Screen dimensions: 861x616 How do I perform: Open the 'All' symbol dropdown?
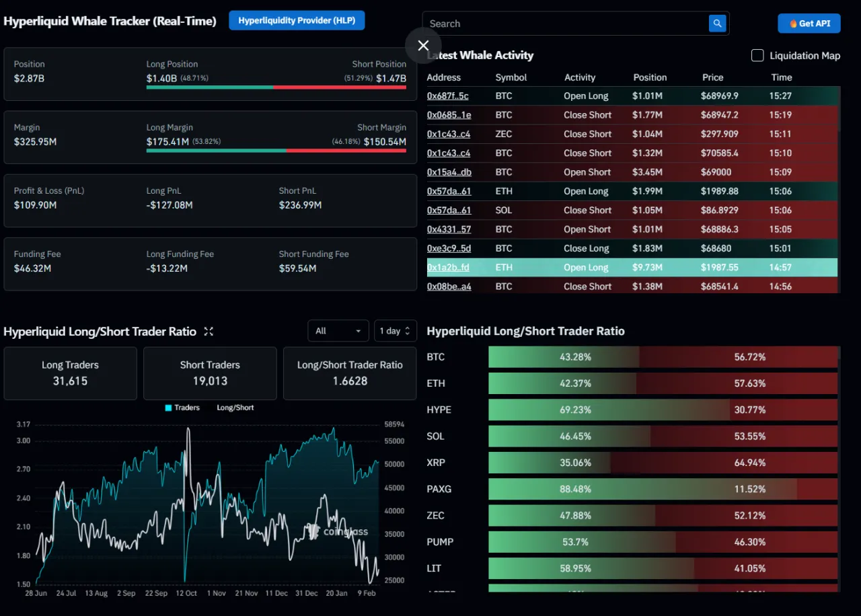[x=338, y=331]
